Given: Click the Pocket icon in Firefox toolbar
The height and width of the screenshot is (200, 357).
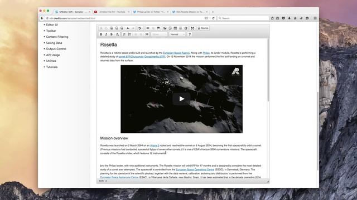Looking at the screenshot, I should point(283,18).
